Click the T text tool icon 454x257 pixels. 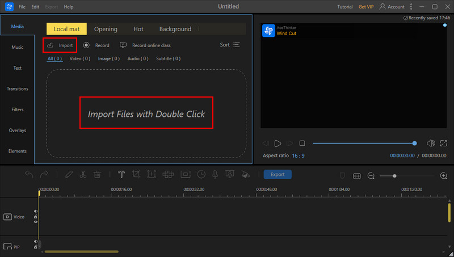(121, 174)
